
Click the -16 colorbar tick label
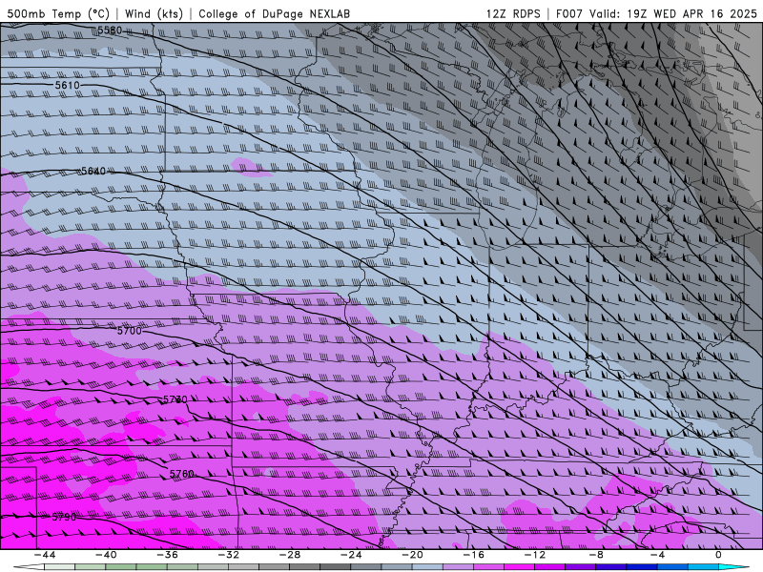click(x=473, y=555)
